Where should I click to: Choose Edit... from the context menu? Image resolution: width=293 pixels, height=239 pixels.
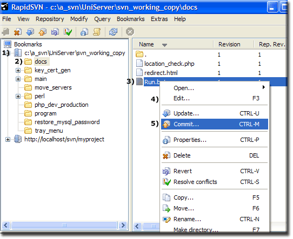(215, 98)
